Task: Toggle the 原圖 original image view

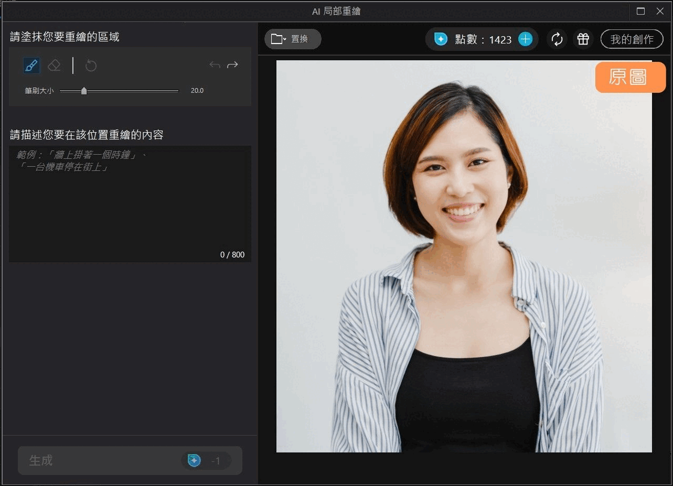Action: pos(630,77)
